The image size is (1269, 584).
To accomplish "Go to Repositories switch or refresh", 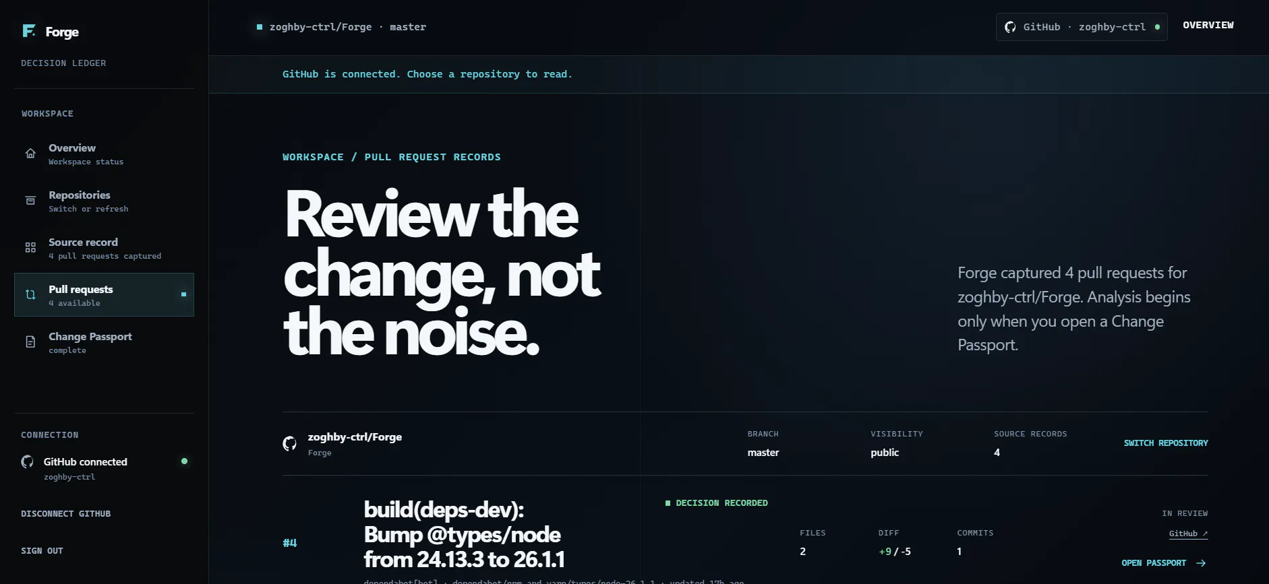I will tap(104, 201).
